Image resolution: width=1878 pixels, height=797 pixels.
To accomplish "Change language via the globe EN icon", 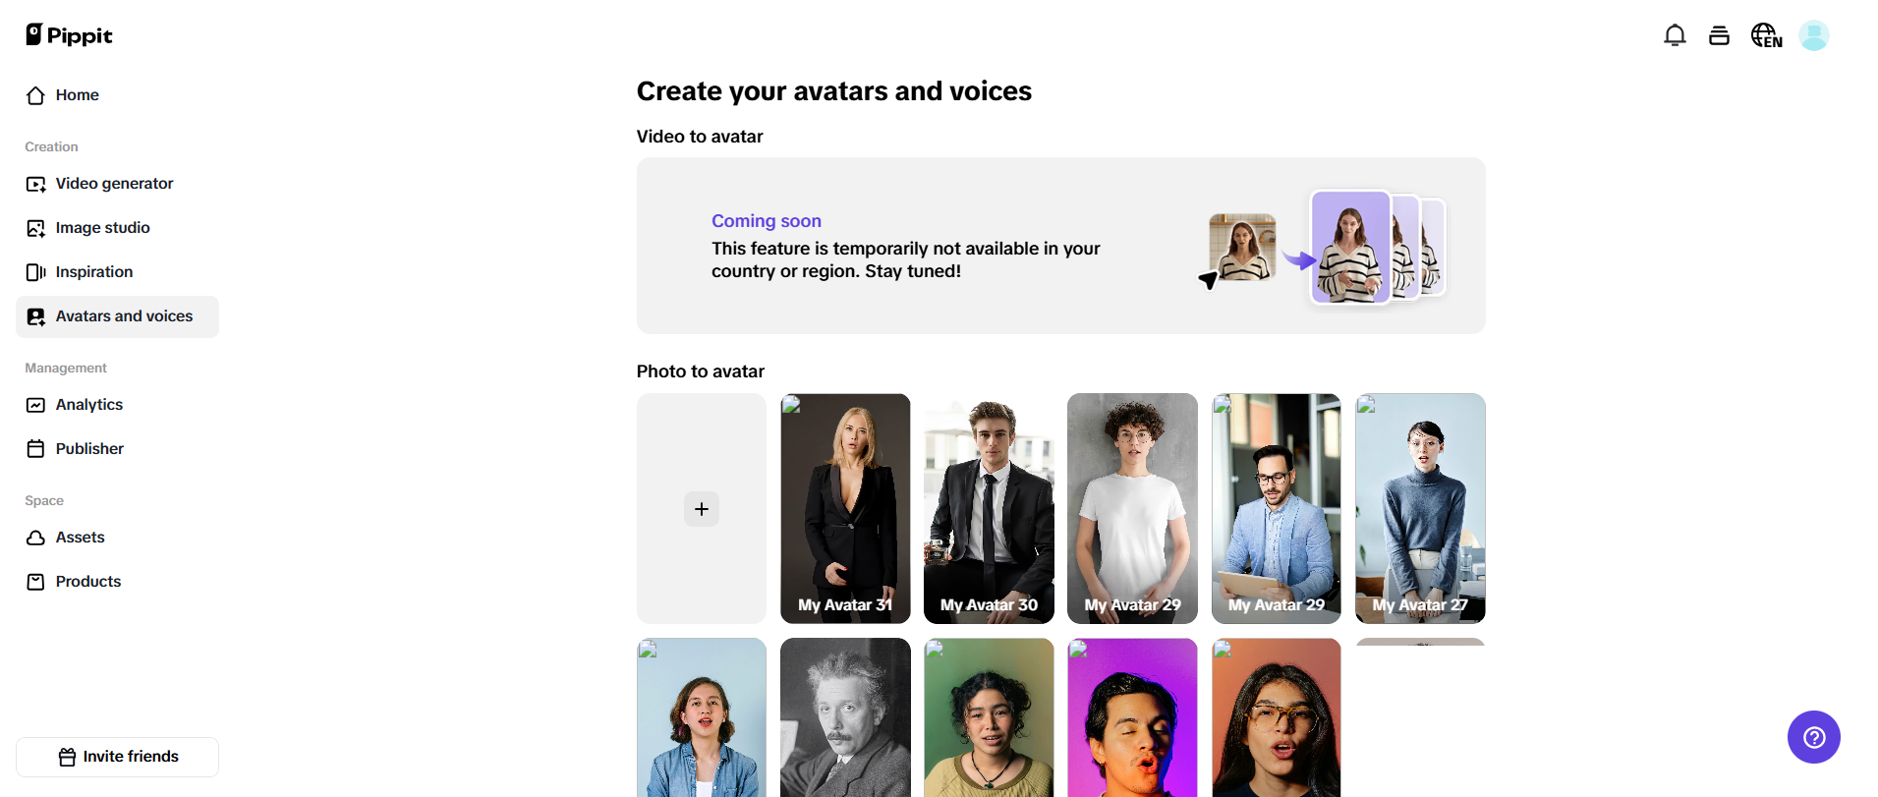I will [1766, 36].
